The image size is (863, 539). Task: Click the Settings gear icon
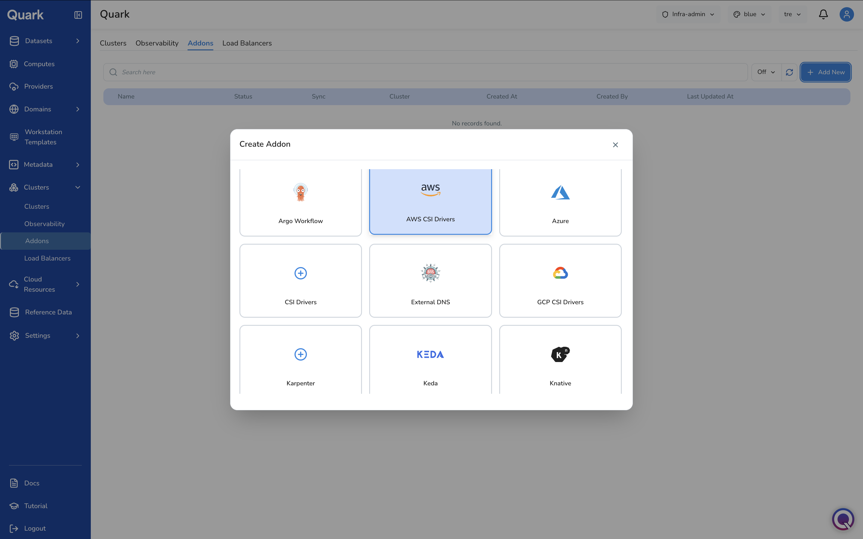14,335
